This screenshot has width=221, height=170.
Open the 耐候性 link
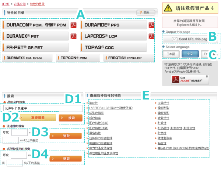point(162,123)
